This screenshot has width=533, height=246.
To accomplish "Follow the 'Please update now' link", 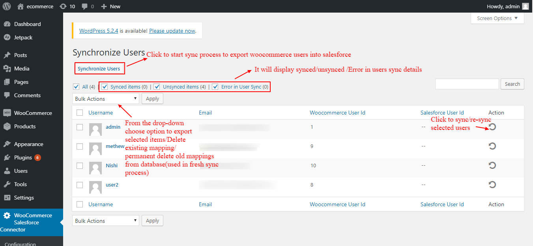I will [172, 31].
